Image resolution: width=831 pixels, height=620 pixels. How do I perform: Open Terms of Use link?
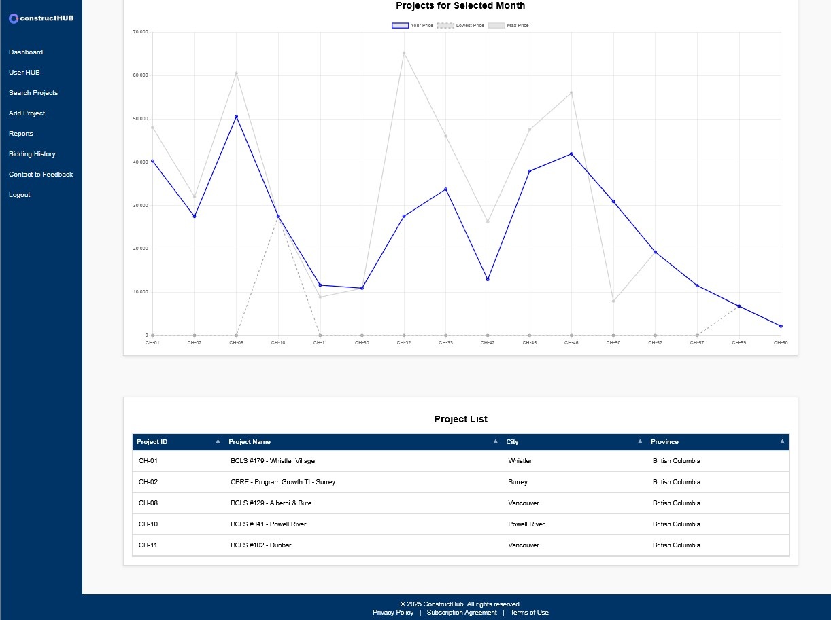(x=529, y=613)
